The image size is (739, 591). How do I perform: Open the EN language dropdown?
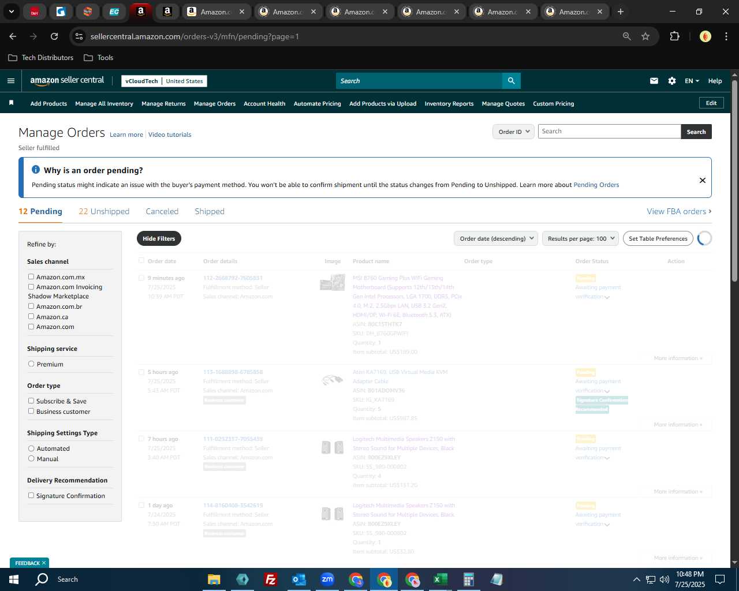pyautogui.click(x=692, y=81)
